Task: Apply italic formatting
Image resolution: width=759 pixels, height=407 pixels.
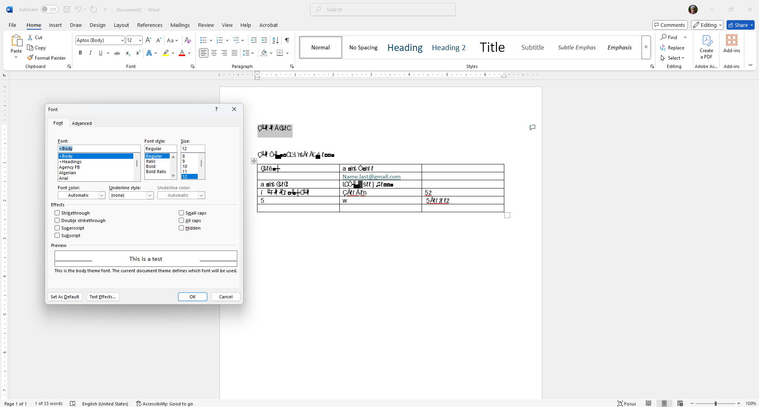Action: [x=90, y=53]
